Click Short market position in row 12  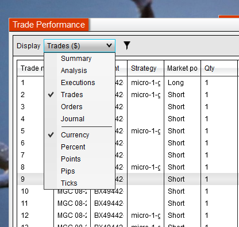[176, 216]
